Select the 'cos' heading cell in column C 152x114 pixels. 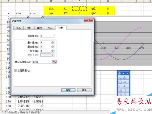coord(37,13)
